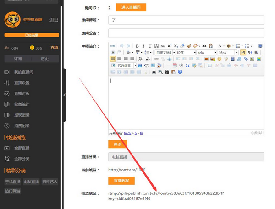Screen dimensions: 275x209
Task: Toggle subscript formatting
Action: pyautogui.click(x=176, y=46)
